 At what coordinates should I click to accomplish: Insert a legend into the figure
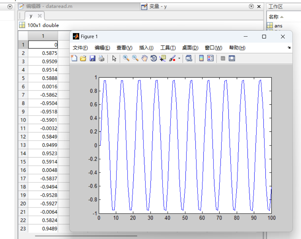tap(211, 58)
